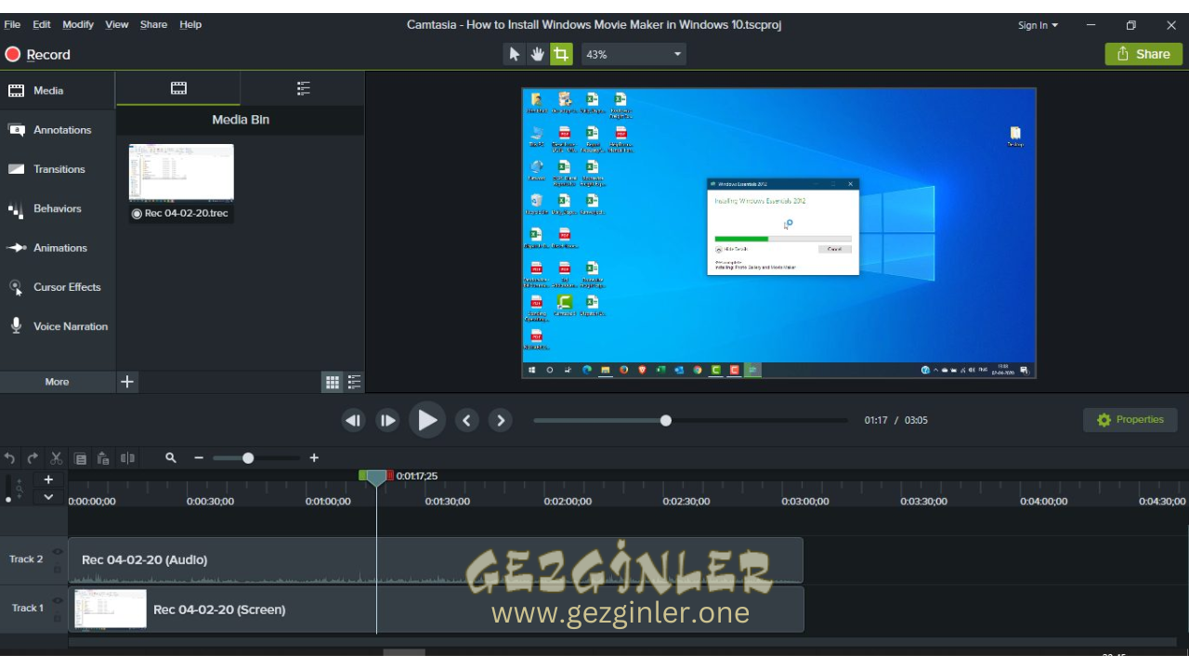Click the 01:17 / 03:05 time readout

[x=895, y=421]
